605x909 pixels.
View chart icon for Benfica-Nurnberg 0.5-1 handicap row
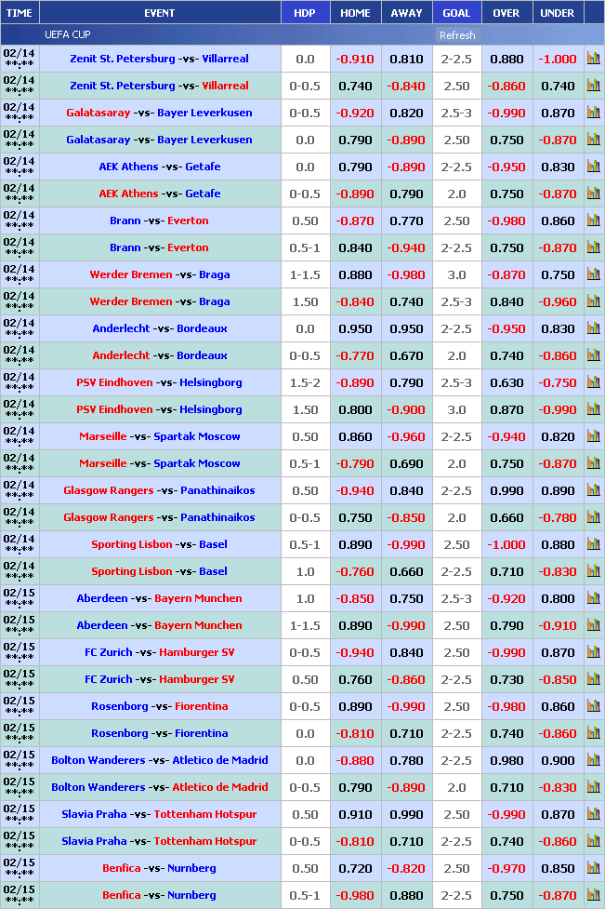593,894
